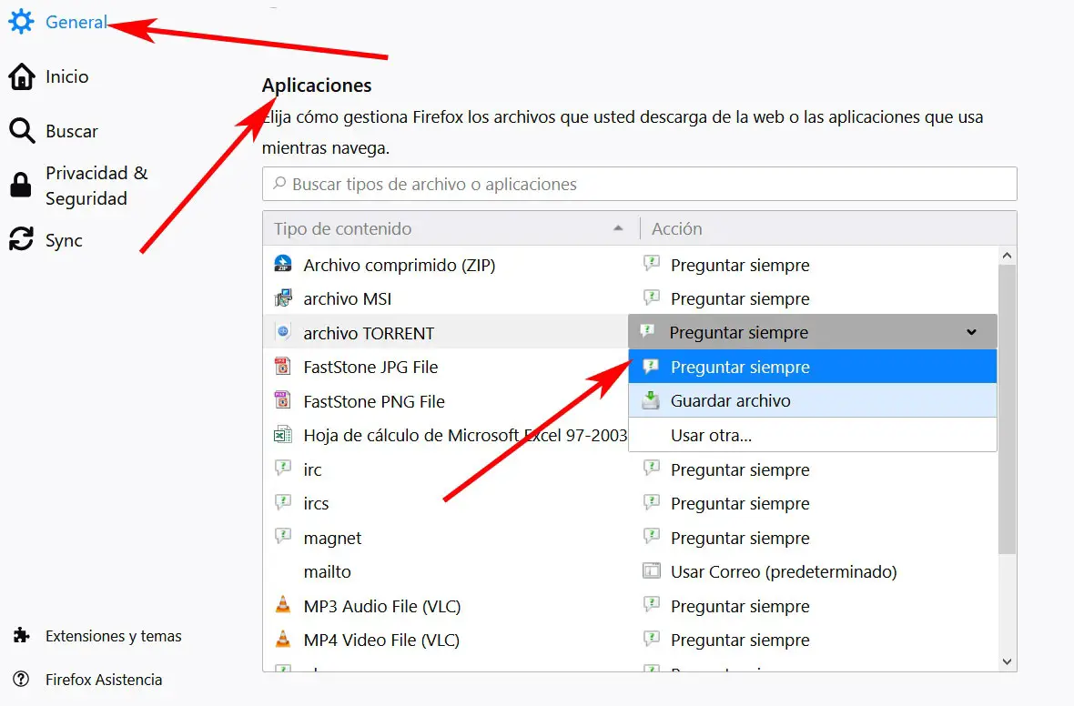Open action dropdown for irc
The height and width of the screenshot is (706, 1074).
813,469
